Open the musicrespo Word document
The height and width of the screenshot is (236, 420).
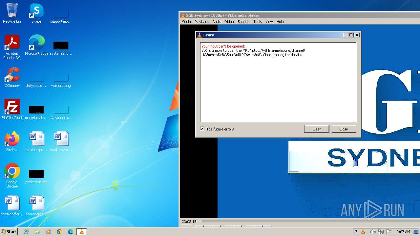[x=36, y=142]
